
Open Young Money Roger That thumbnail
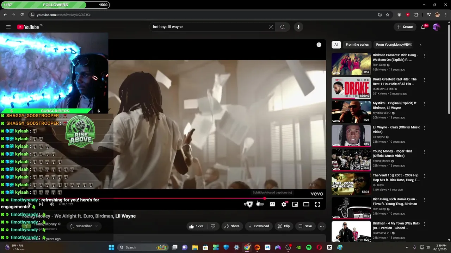(x=351, y=160)
